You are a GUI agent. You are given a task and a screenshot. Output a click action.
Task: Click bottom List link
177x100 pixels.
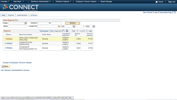point(2,70)
